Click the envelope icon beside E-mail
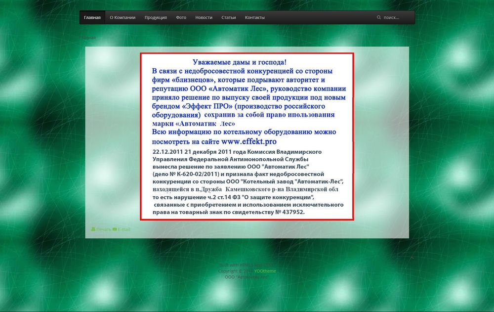 (115, 229)
